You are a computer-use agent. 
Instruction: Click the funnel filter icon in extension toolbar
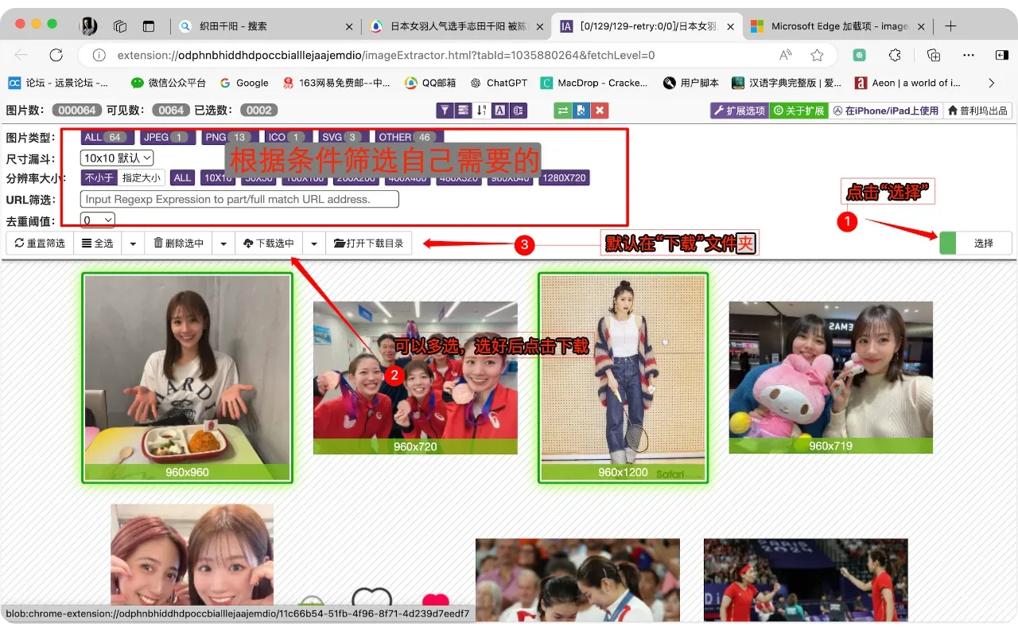(444, 111)
